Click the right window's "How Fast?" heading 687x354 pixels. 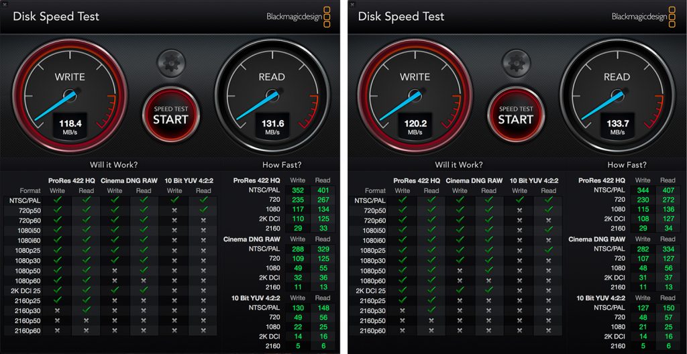click(x=627, y=165)
